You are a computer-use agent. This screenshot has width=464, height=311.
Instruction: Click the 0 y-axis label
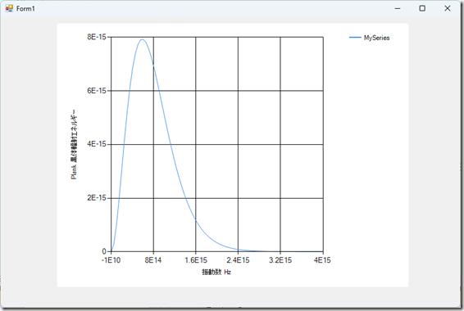point(104,251)
